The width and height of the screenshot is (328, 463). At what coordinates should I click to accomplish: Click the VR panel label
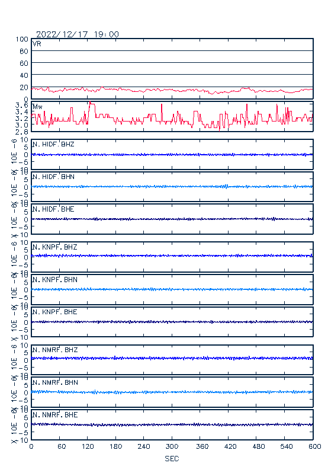[x=37, y=44]
